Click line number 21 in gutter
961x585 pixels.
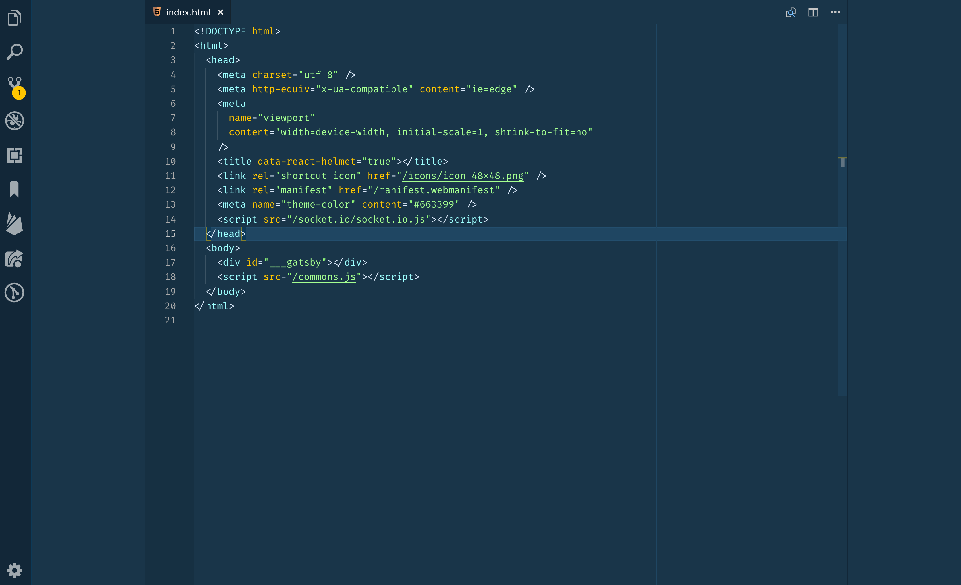(170, 320)
